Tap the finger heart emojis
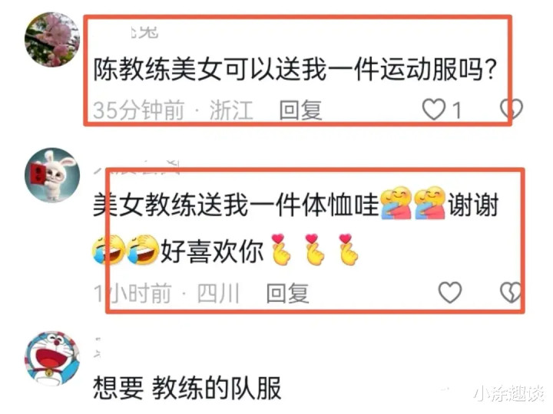This screenshot has height=414, width=553. point(315,249)
